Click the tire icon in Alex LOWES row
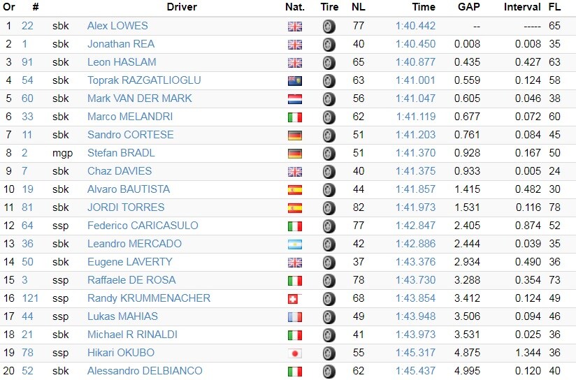This screenshot has width=576, height=380. click(329, 27)
